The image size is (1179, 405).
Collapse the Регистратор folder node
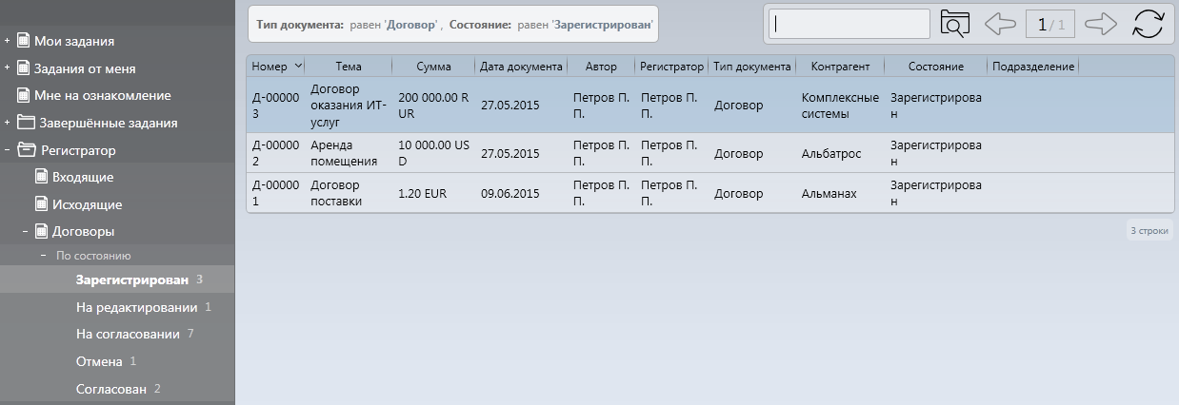(x=8, y=150)
